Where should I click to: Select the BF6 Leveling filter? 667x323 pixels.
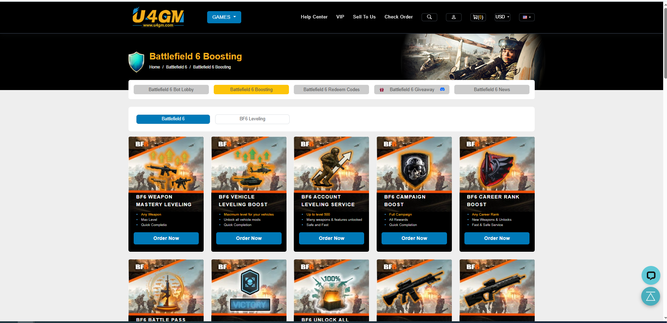[252, 119]
